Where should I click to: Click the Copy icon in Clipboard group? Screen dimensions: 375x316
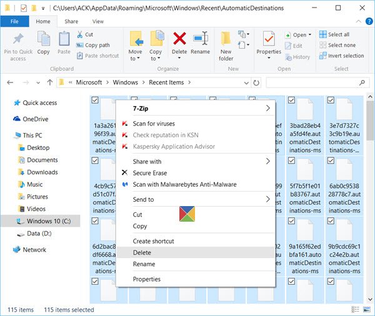[x=44, y=39]
